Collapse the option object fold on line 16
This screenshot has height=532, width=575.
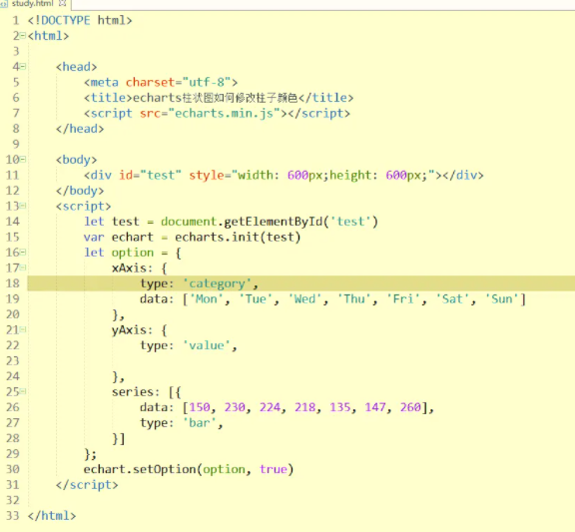[23, 253]
